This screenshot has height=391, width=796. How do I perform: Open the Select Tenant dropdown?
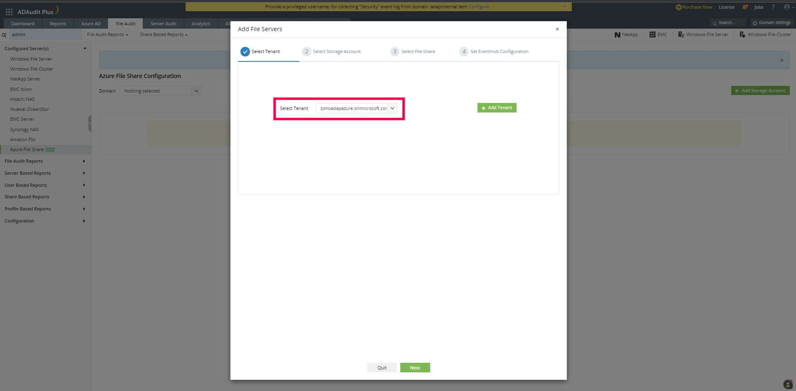[x=357, y=108]
